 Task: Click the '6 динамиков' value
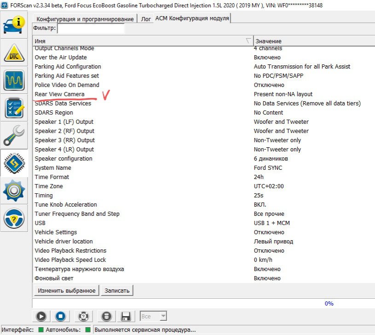pos(271,159)
